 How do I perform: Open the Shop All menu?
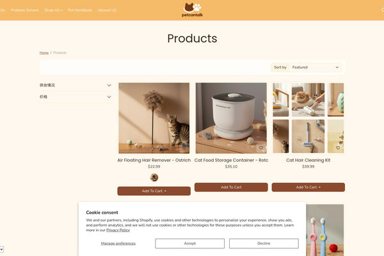point(53,10)
